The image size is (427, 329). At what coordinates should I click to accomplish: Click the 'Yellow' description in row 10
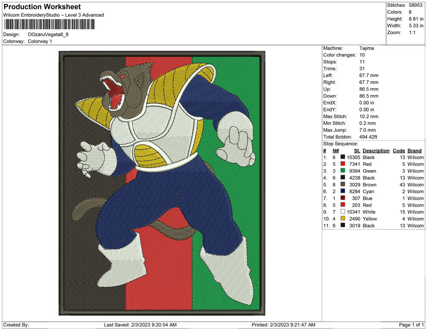[x=370, y=218]
